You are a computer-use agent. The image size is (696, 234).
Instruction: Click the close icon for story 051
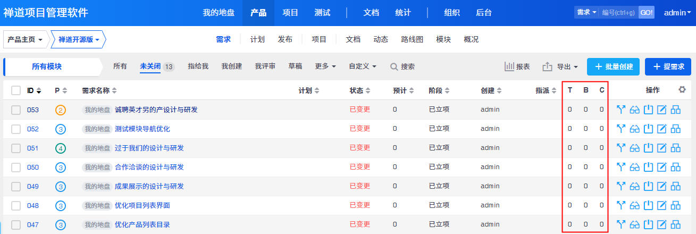648,148
